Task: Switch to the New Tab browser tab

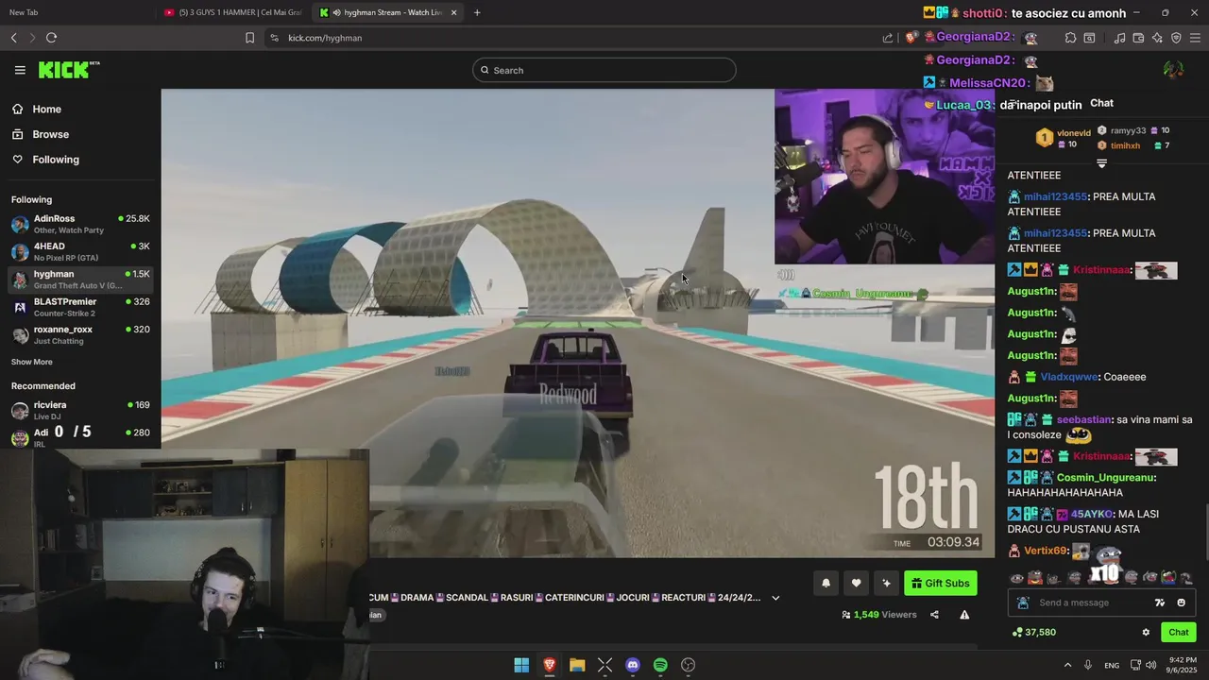Action: point(77,12)
